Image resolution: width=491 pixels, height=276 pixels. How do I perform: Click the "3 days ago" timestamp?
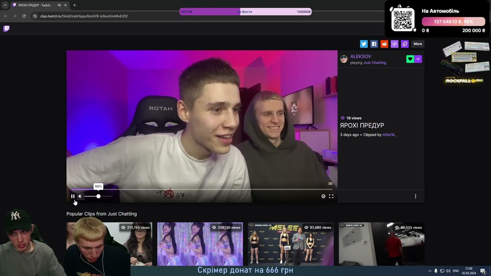[349, 135]
